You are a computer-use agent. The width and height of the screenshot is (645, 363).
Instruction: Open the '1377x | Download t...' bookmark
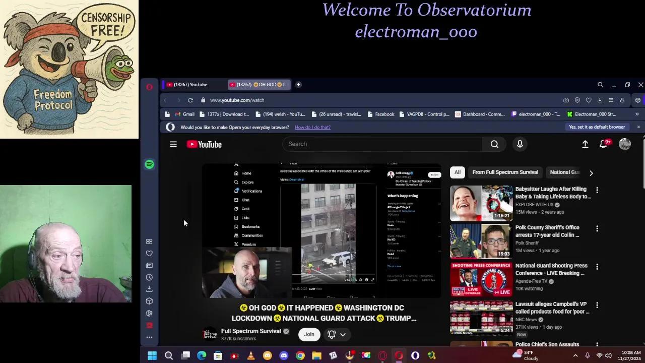click(x=223, y=114)
